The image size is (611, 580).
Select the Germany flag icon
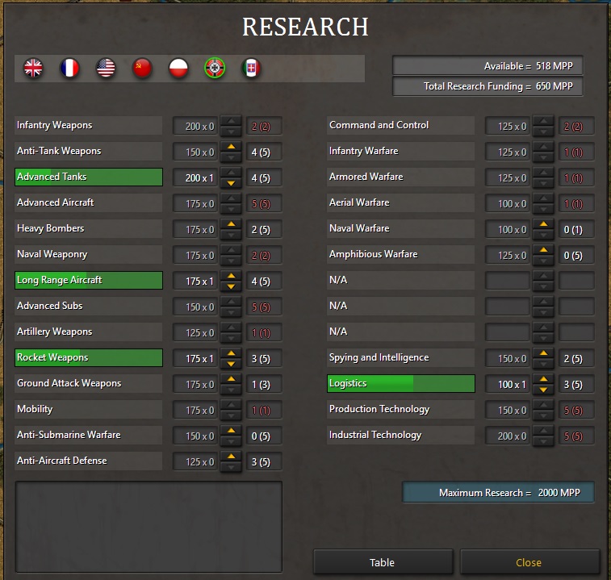(x=215, y=69)
